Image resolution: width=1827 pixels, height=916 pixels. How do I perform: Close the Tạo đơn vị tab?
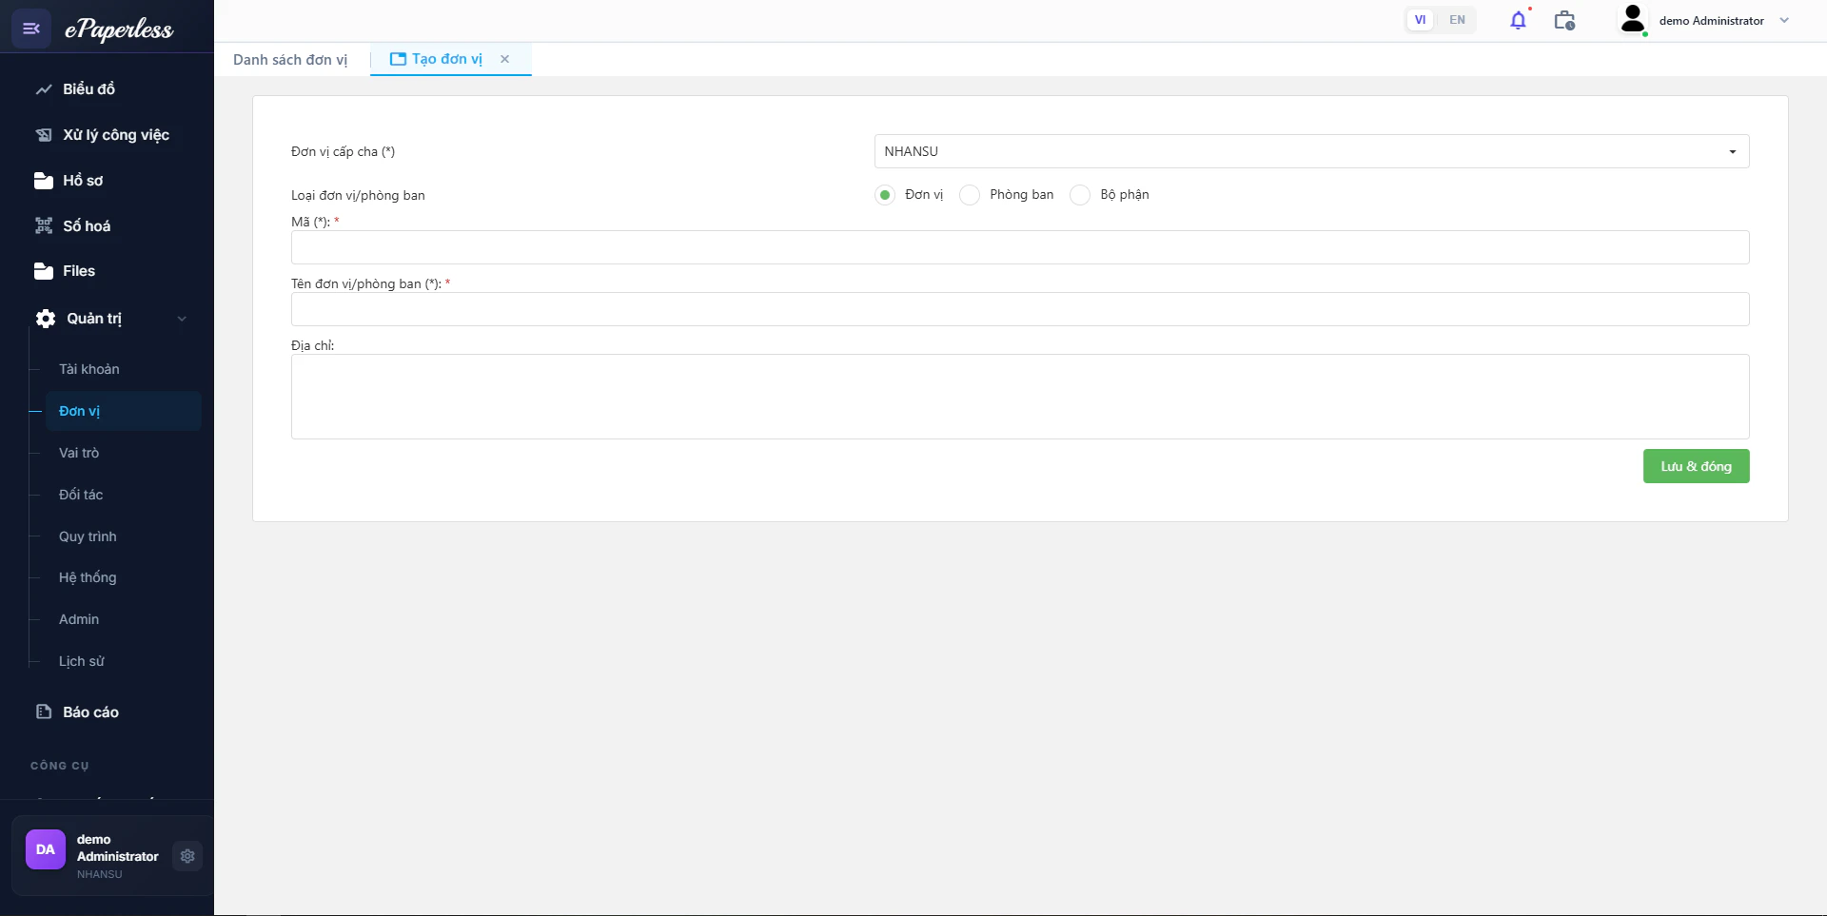tap(505, 59)
